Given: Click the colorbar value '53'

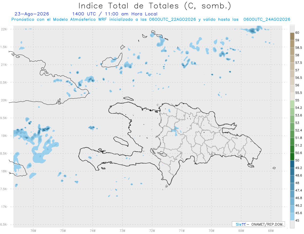Looking at the screenshot, I should tap(297, 123).
